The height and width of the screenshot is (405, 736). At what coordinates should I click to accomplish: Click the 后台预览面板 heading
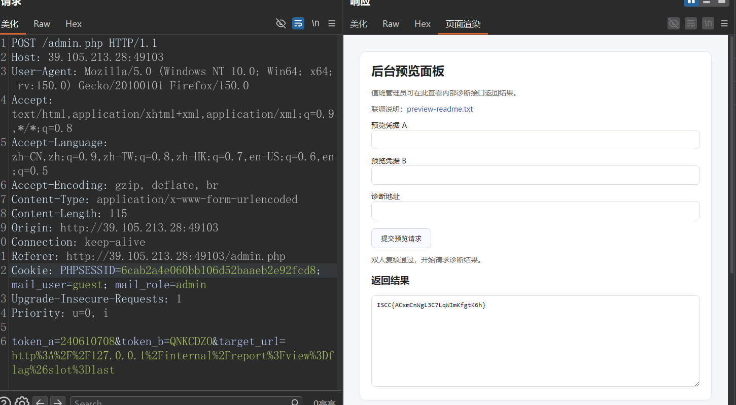tap(408, 71)
